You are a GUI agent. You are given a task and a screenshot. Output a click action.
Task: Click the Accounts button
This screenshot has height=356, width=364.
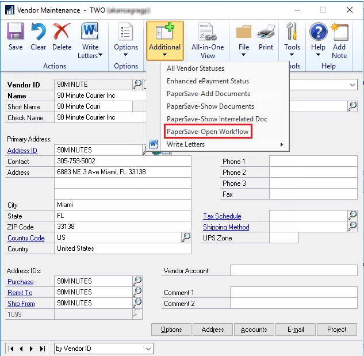(254, 330)
